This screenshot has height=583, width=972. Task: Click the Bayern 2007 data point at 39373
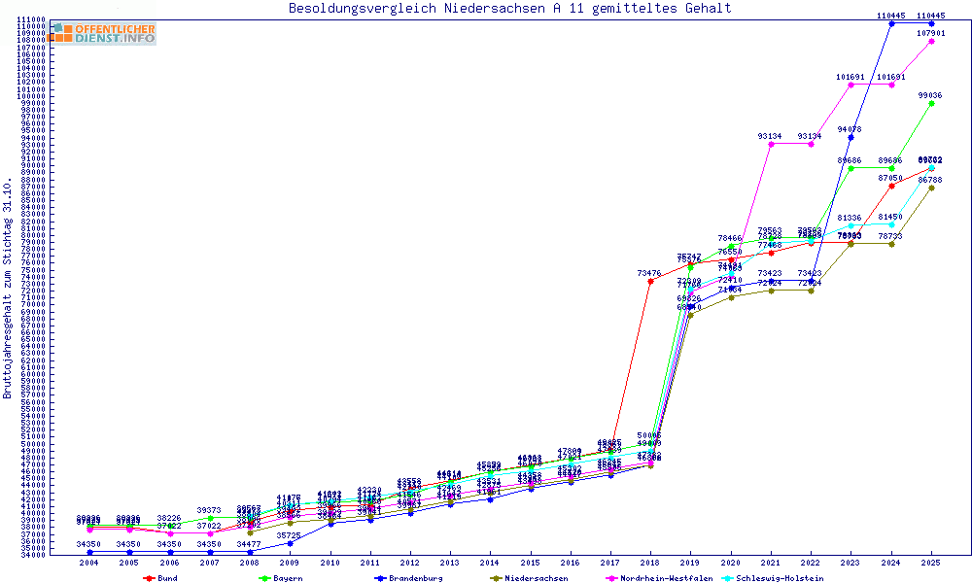(x=210, y=518)
